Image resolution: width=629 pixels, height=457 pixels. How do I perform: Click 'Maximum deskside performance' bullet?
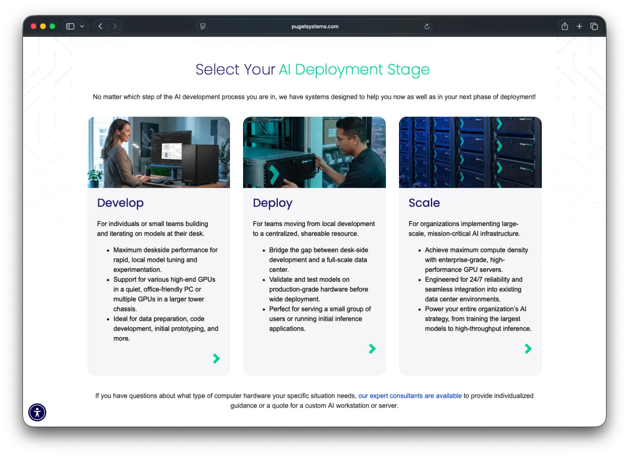pos(165,260)
